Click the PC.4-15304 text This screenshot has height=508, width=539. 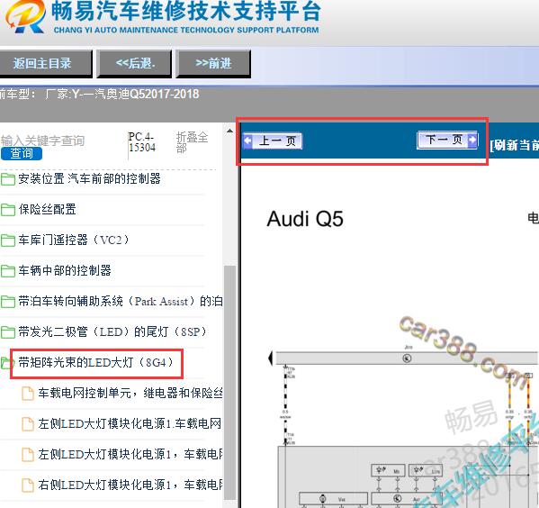click(141, 142)
